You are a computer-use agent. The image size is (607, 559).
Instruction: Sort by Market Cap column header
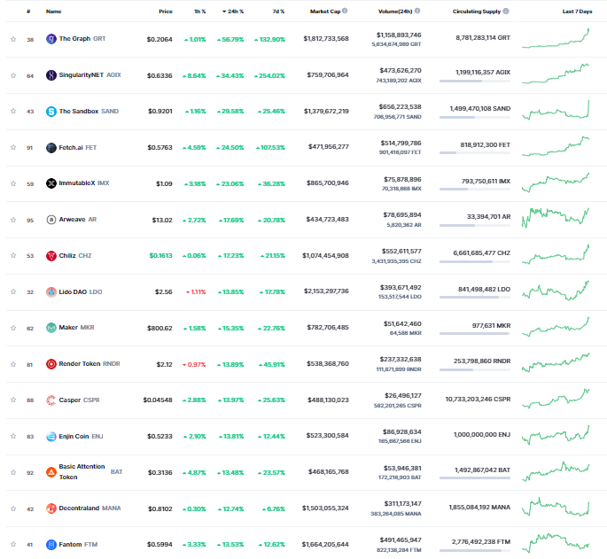(x=325, y=12)
